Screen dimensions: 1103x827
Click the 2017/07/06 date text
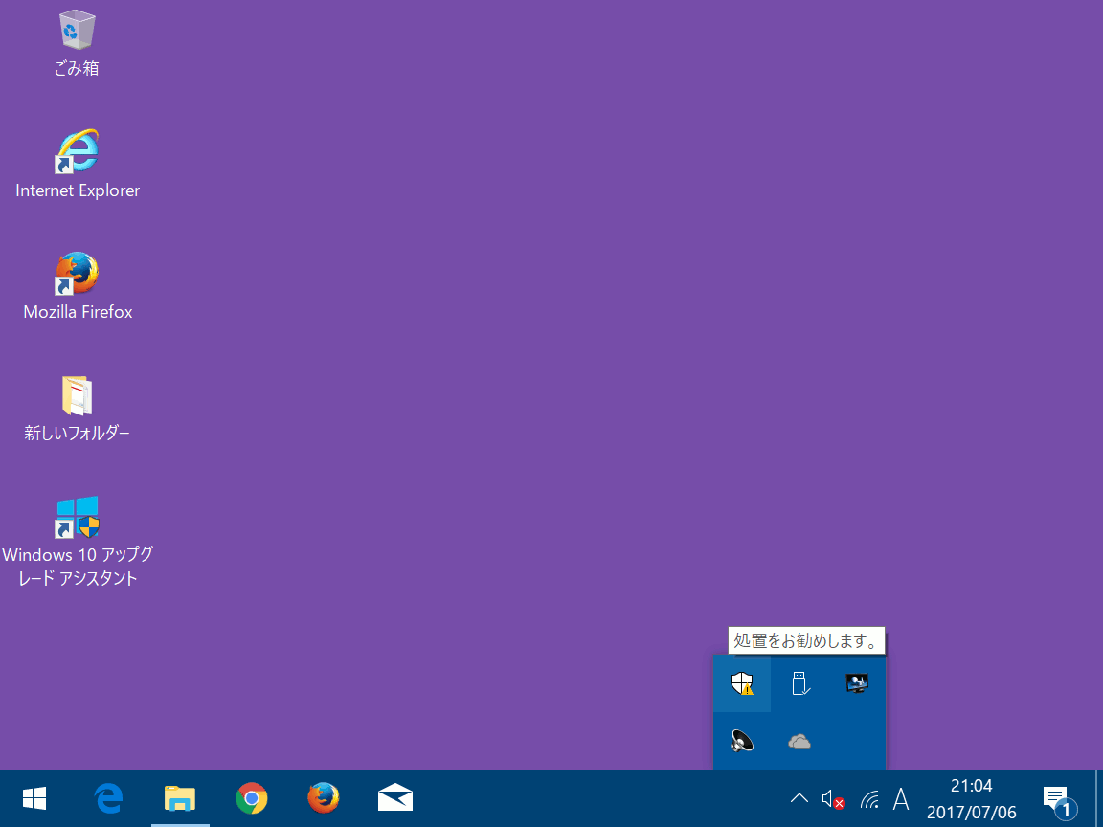click(x=972, y=813)
